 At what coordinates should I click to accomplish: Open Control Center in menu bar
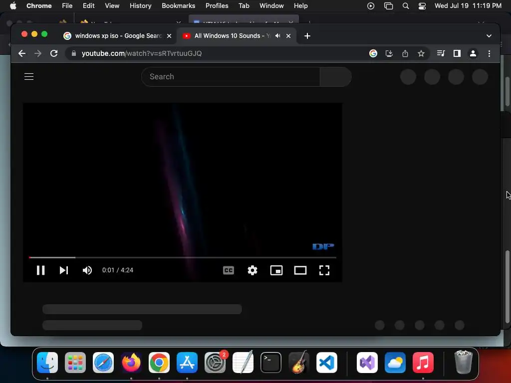422,6
